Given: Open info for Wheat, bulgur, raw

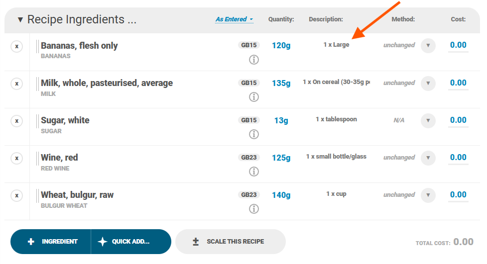Looking at the screenshot, I should pyautogui.click(x=254, y=209).
